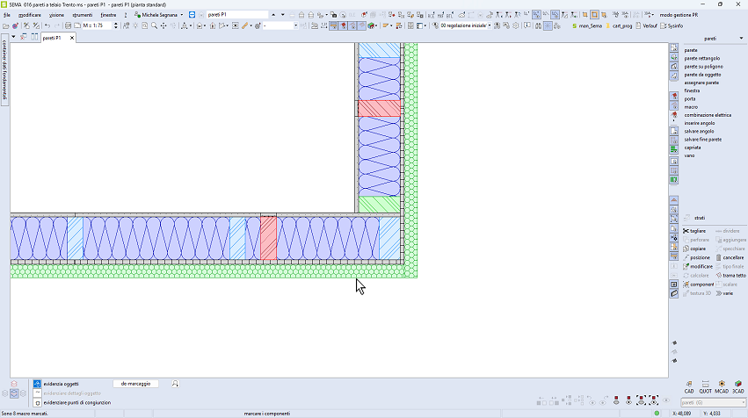Toggle evidenziare punti di congiunzione
The width and height of the screenshot is (748, 418).
[x=76, y=402]
